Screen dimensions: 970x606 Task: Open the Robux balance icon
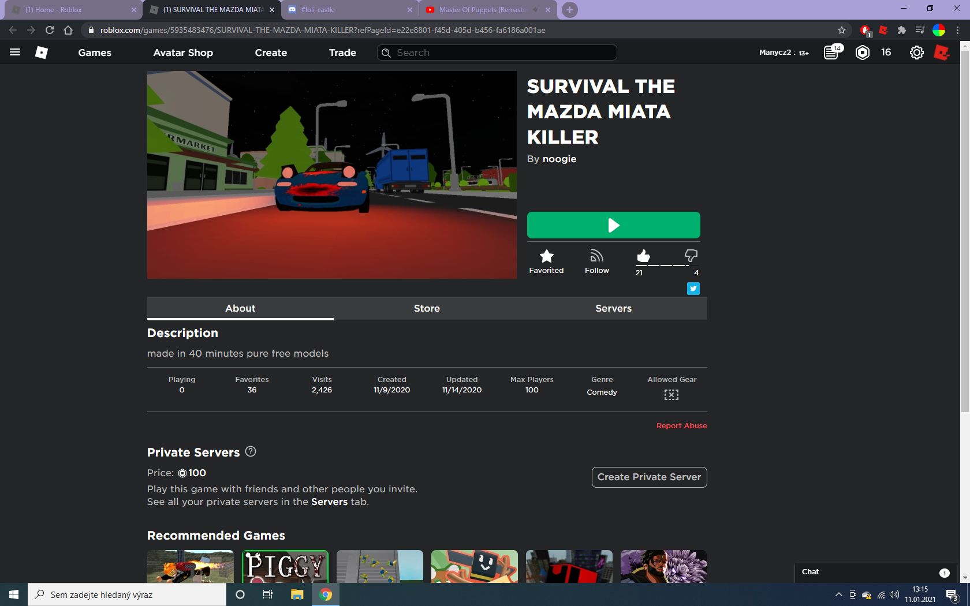point(862,53)
